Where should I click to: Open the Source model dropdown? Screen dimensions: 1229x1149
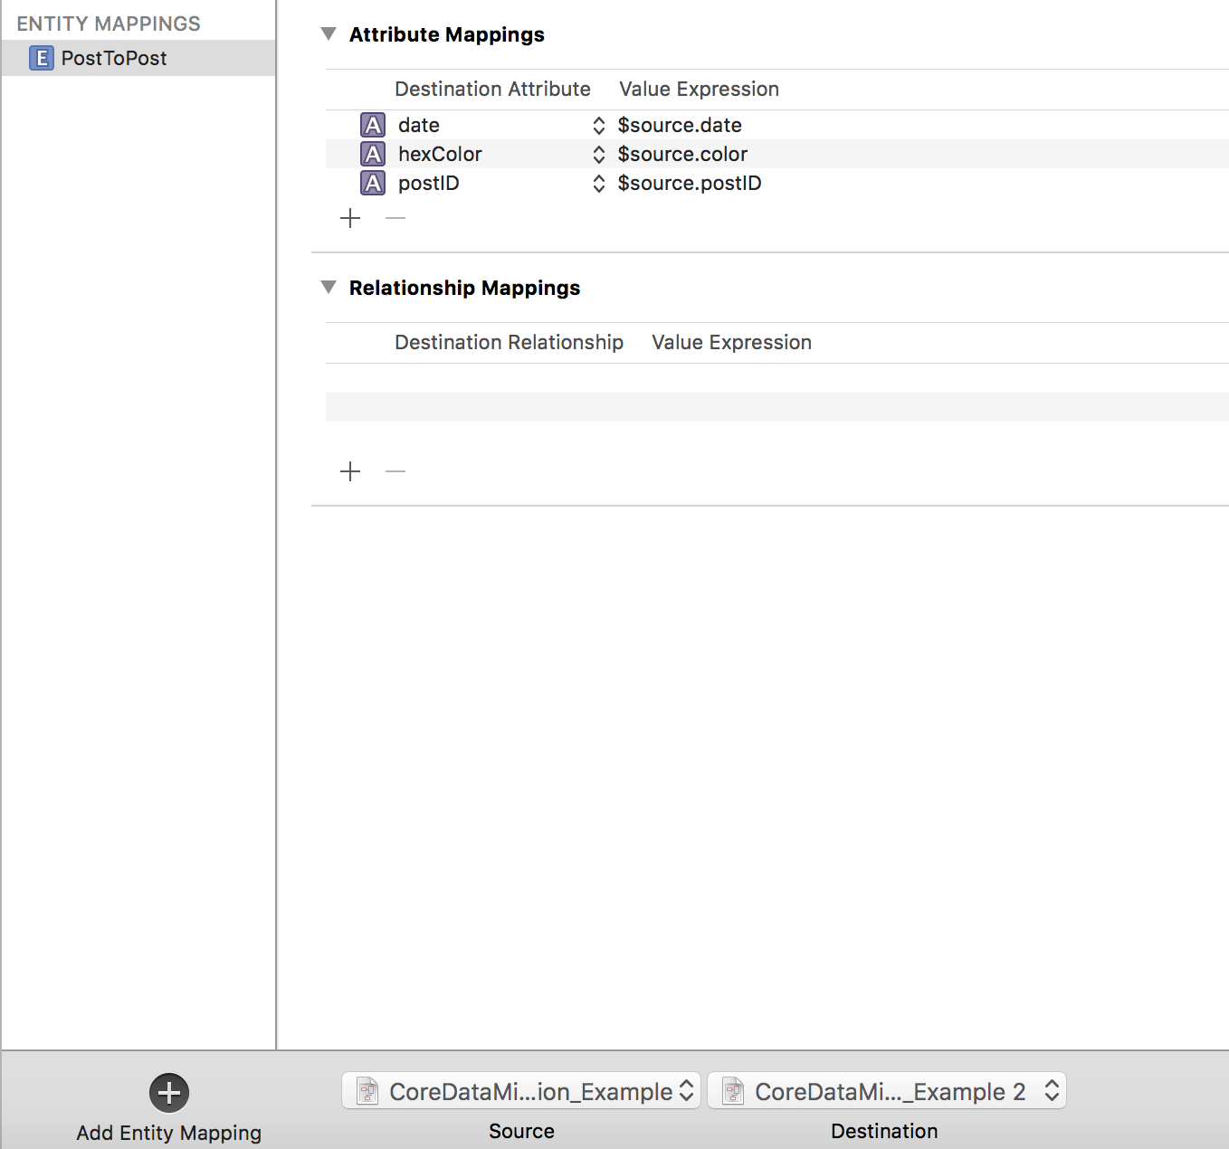point(684,1091)
